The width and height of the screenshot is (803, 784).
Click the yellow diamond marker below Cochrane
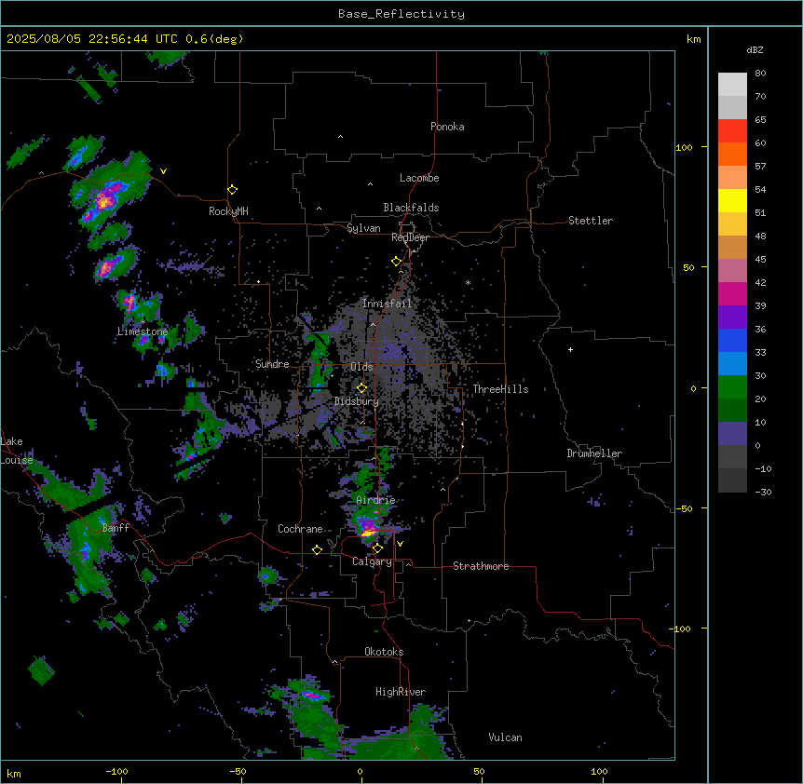click(317, 549)
